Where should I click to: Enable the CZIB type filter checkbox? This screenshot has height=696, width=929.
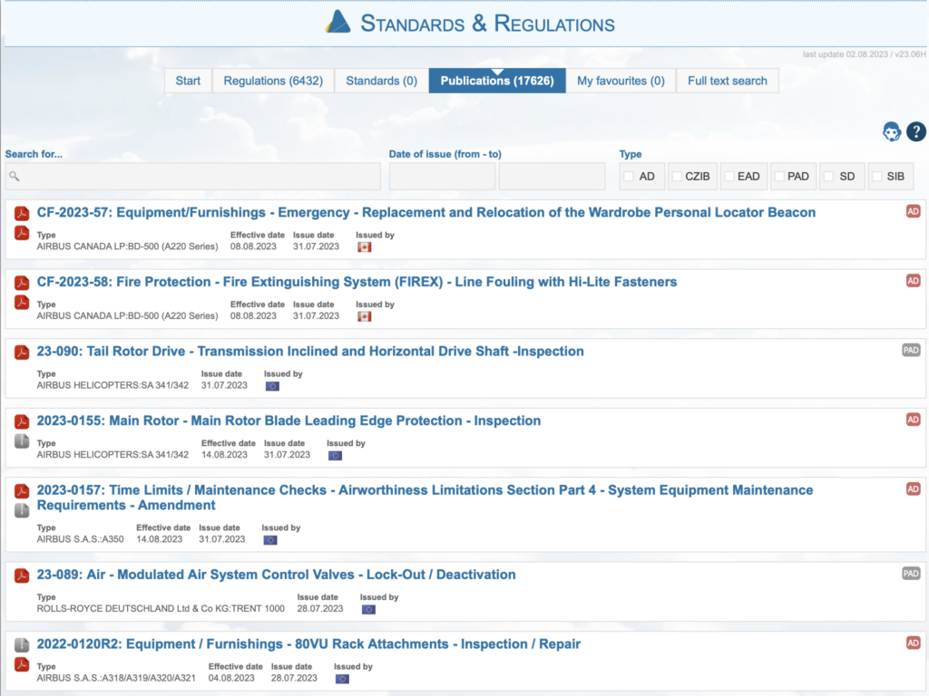(677, 177)
